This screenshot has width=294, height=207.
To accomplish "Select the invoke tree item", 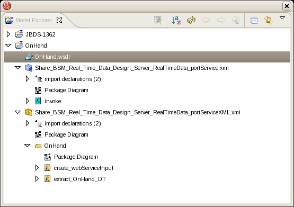I will [52, 101].
